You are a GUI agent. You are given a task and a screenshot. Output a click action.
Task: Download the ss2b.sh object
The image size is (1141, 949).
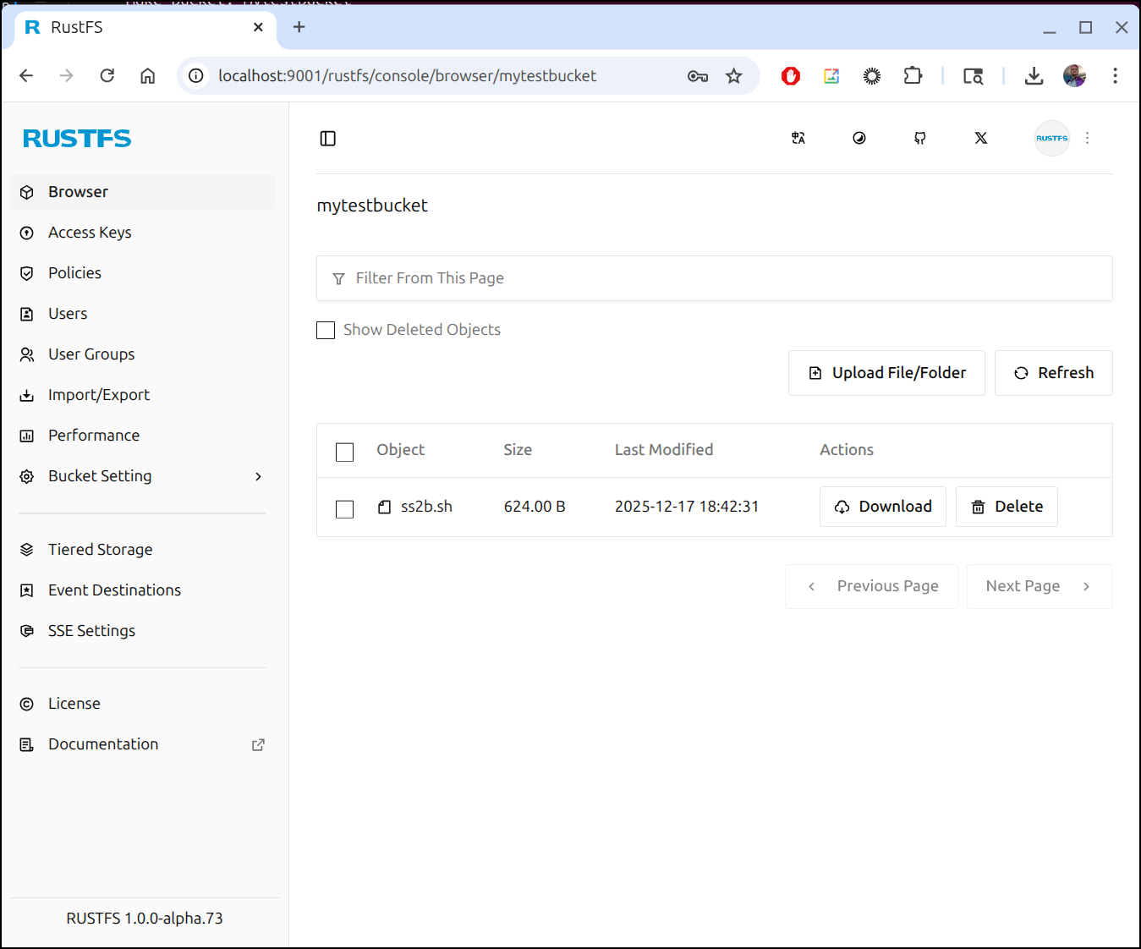[882, 507]
